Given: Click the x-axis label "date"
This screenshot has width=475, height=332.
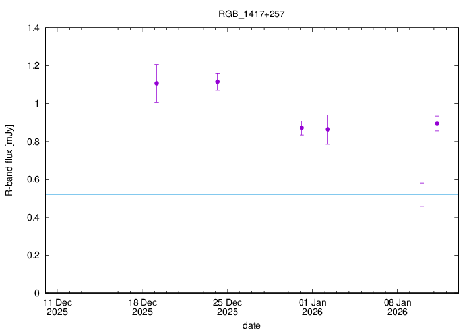Looking at the screenshot, I should point(251,325).
